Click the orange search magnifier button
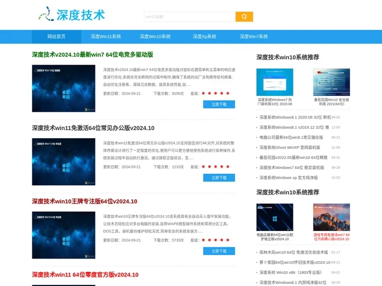The image size is (382, 286). coord(244,16)
